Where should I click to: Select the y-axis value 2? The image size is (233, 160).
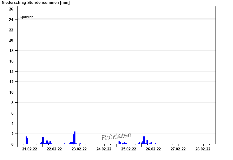(x=12, y=134)
